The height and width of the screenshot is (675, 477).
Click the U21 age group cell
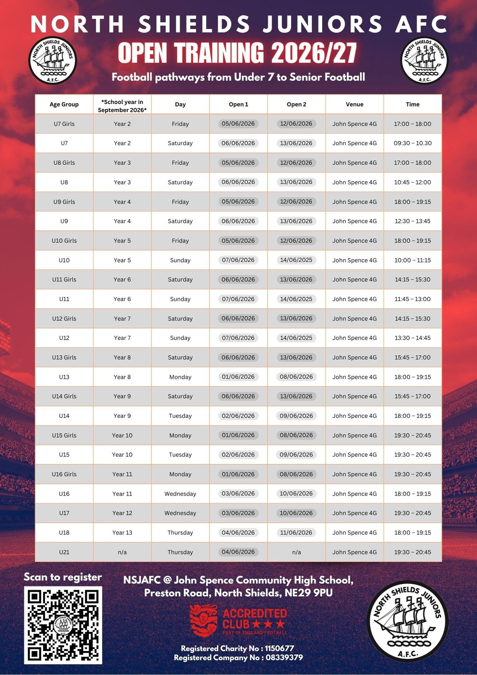pos(64,552)
